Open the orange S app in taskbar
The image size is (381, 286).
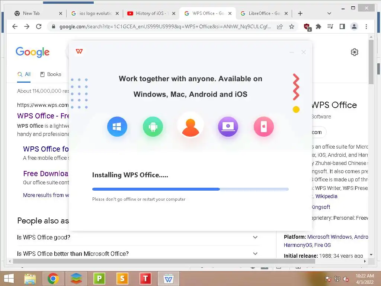(x=122, y=279)
